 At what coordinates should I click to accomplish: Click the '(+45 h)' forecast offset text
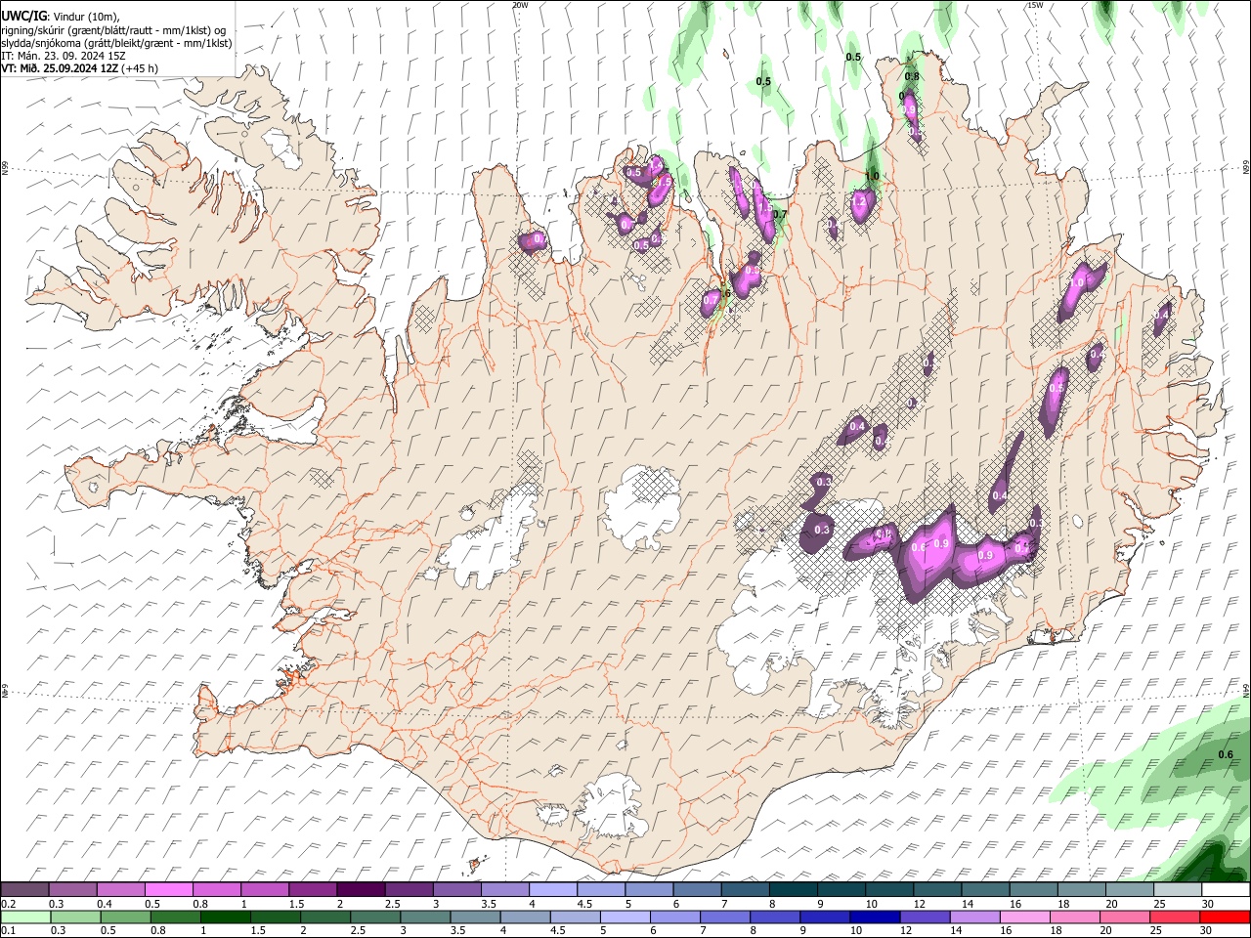pyautogui.click(x=141, y=68)
